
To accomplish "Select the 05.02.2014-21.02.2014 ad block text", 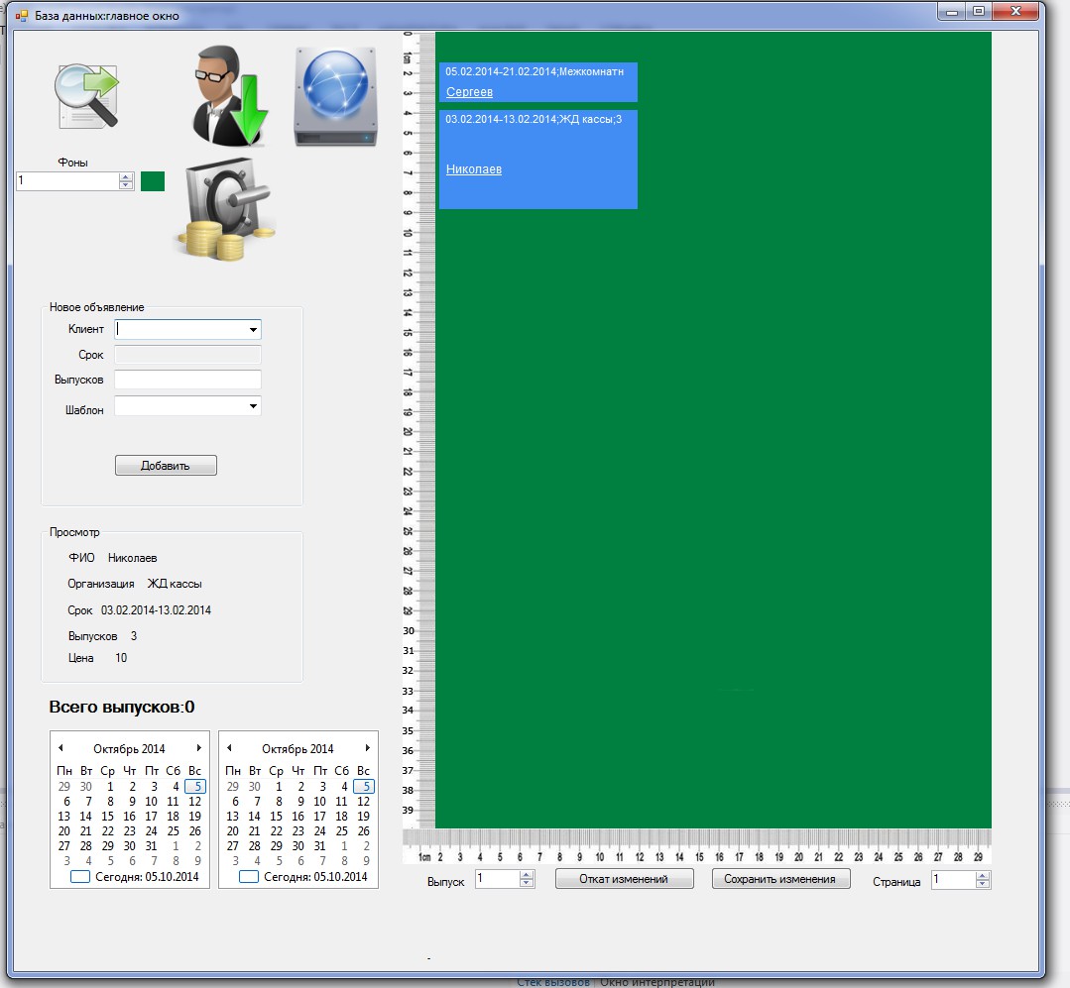I will click(x=535, y=71).
